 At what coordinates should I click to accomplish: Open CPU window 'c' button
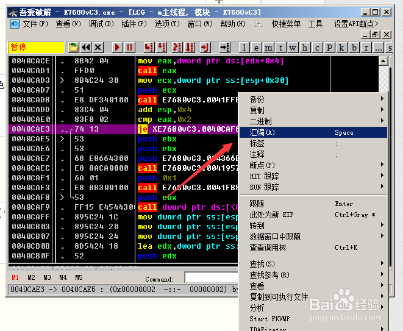pyautogui.click(x=317, y=48)
